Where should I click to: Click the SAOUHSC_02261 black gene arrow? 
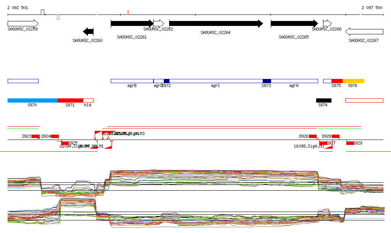tap(132, 24)
